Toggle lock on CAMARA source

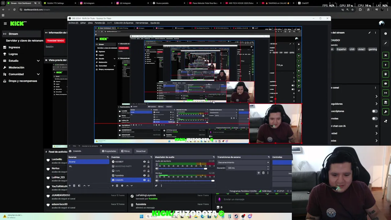pos(148,180)
